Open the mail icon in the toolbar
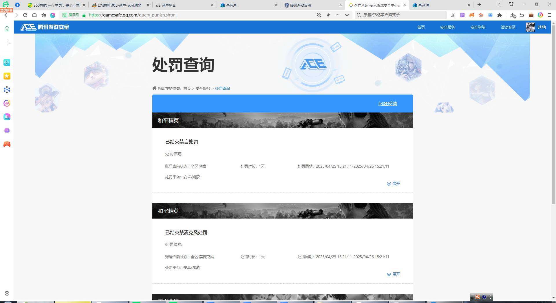 [x=490, y=15]
